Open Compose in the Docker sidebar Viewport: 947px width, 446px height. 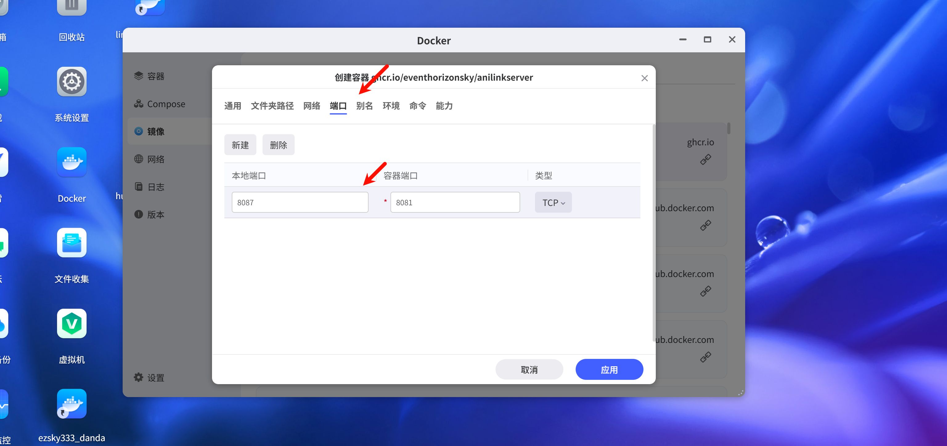coord(160,104)
